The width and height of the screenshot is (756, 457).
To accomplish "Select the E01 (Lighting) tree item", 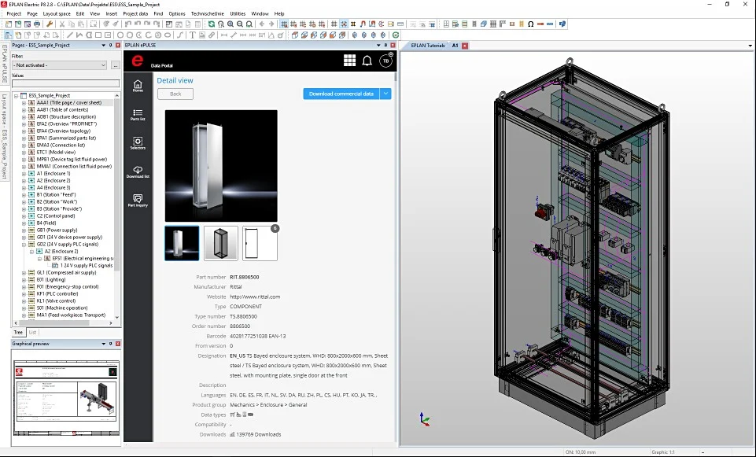I will (50, 279).
